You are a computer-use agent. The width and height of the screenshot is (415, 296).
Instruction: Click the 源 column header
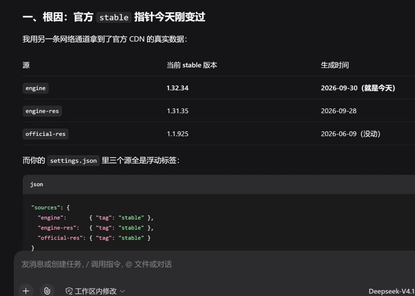[26, 65]
